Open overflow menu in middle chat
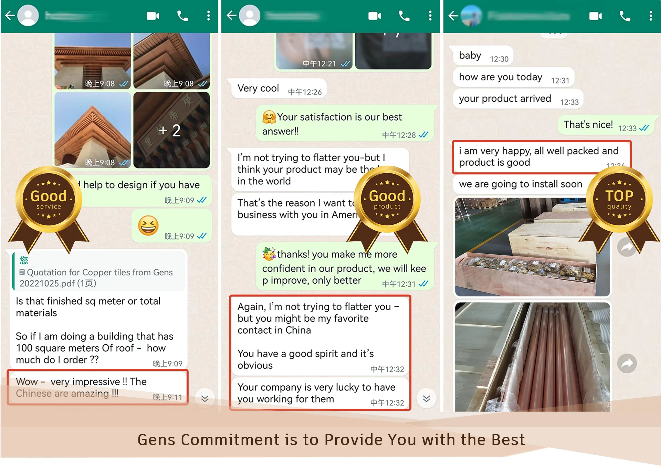Image resolution: width=661 pixels, height=466 pixels. click(430, 16)
